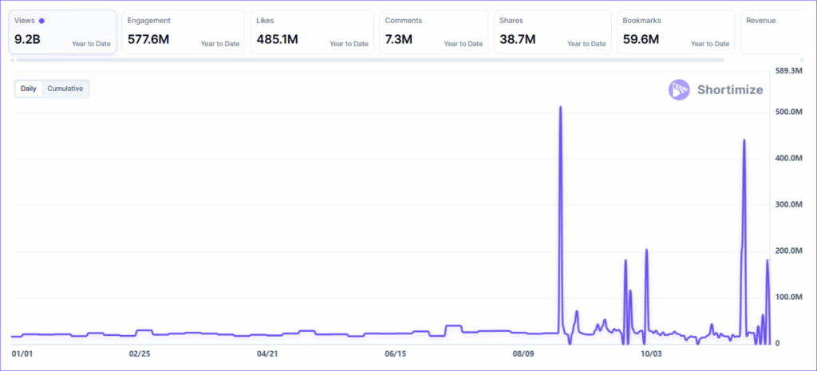Screen dimensions: 817x371
Task: Click the 9.2B views total value
Action: point(26,39)
